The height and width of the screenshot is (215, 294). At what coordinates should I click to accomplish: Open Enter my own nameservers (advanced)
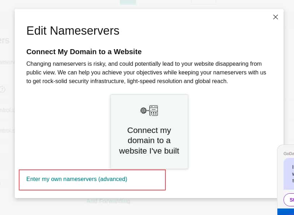click(77, 179)
